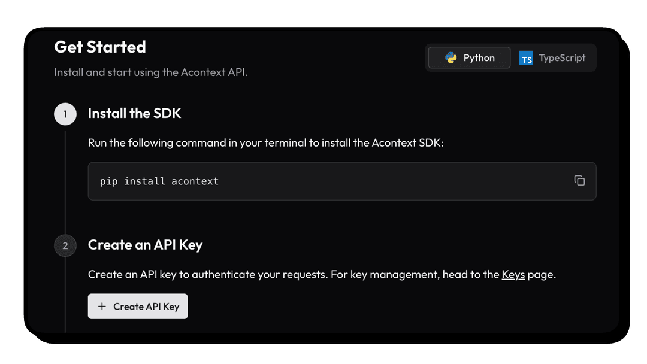
Task: Click the Install the SDK step title
Action: click(x=134, y=113)
